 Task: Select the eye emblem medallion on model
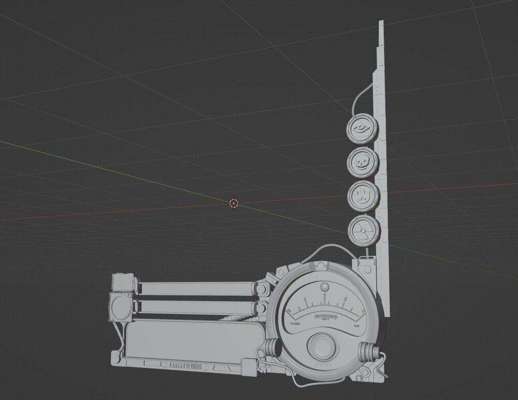coord(363,129)
